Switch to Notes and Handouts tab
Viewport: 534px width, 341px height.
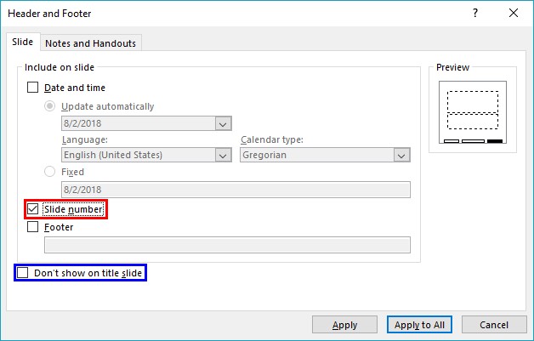[91, 43]
